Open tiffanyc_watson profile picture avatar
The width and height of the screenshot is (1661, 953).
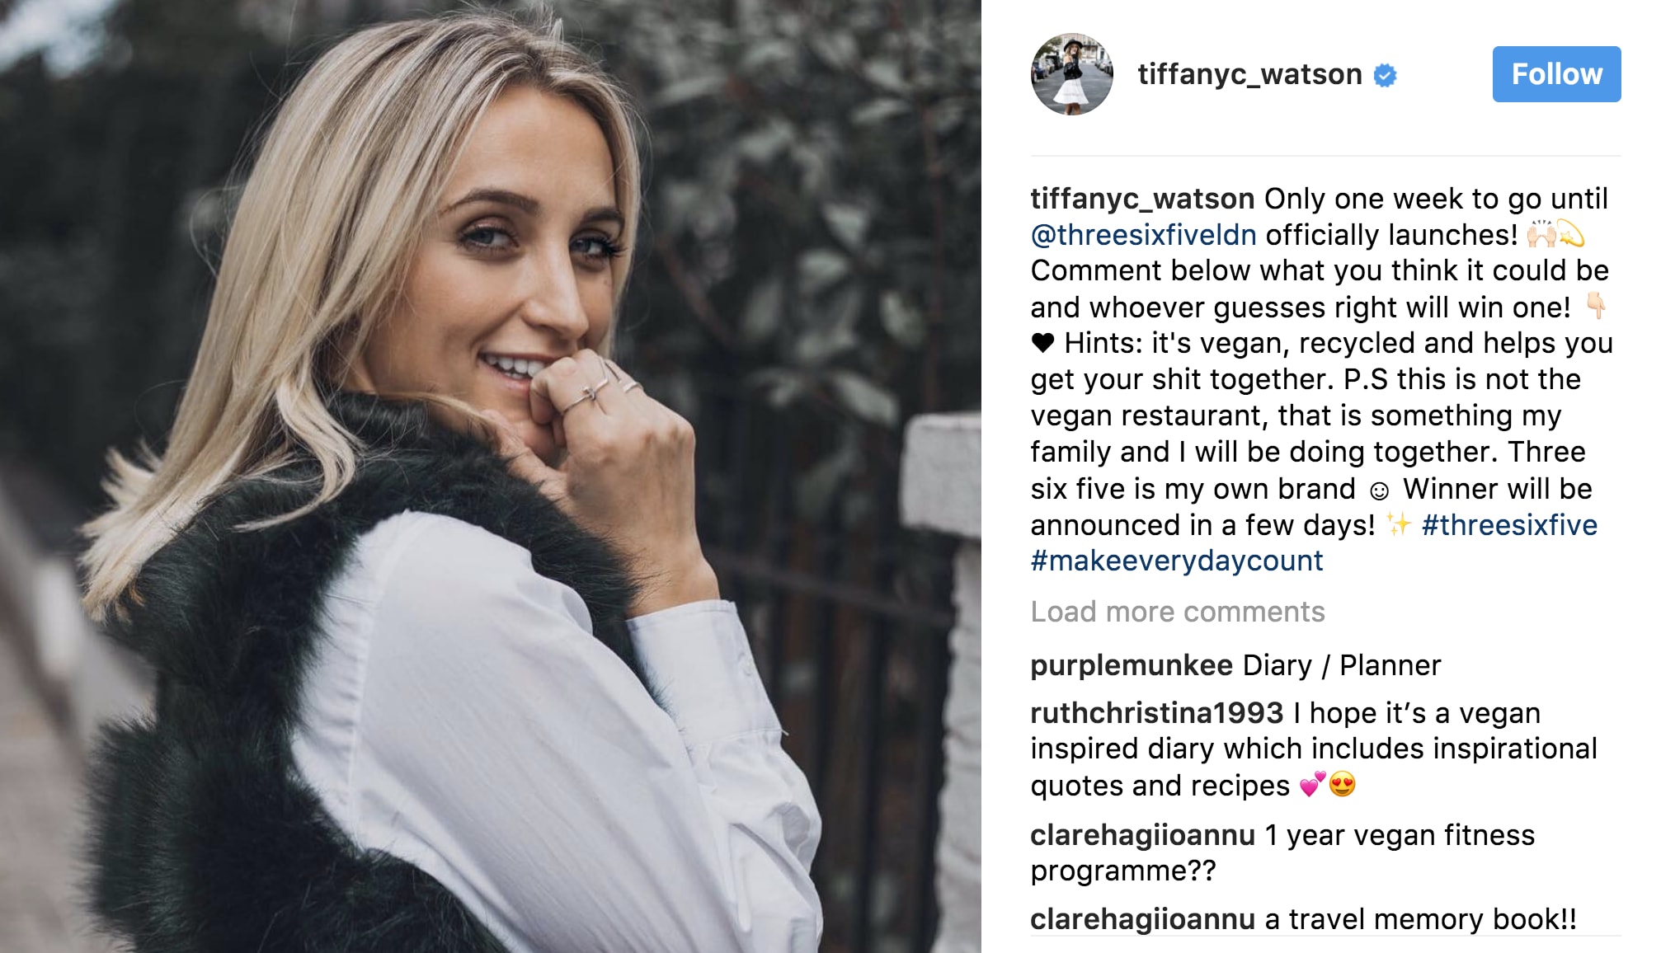pos(1071,74)
